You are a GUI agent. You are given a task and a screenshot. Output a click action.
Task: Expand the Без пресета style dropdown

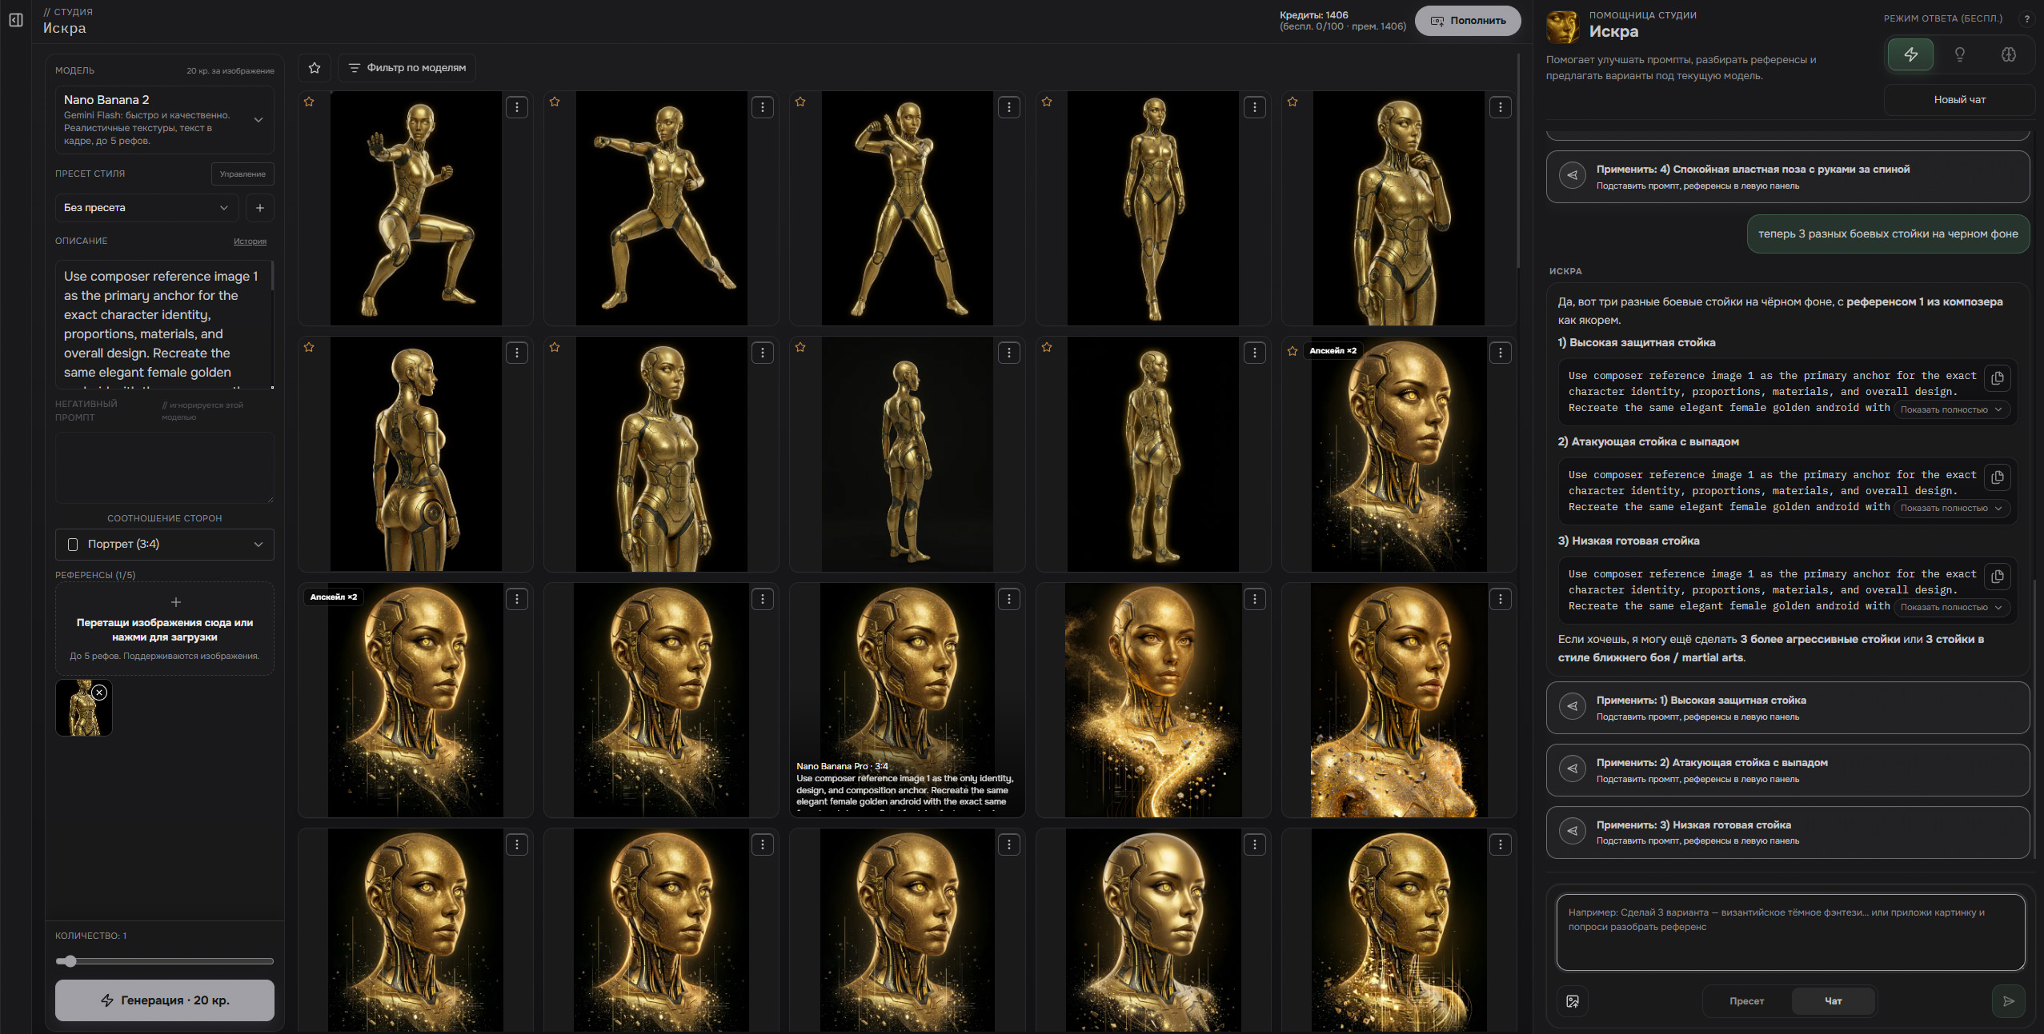(x=146, y=208)
